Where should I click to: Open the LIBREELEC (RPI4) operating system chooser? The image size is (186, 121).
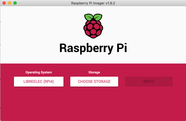pos(39,82)
